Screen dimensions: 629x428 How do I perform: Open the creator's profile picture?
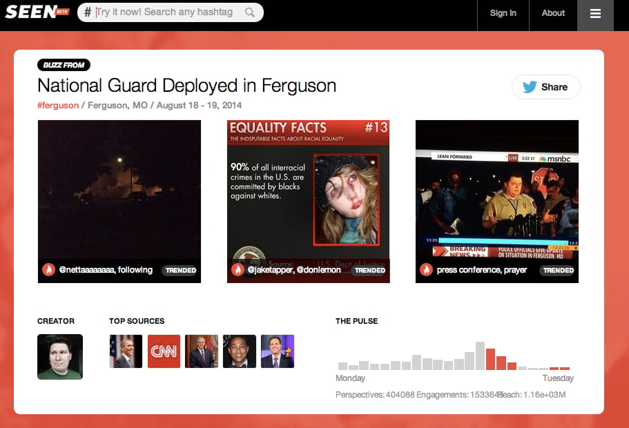tap(60, 357)
